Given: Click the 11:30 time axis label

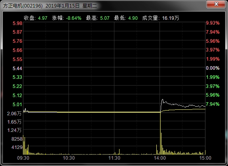Looking at the screenshot, I should (x=114, y=158).
